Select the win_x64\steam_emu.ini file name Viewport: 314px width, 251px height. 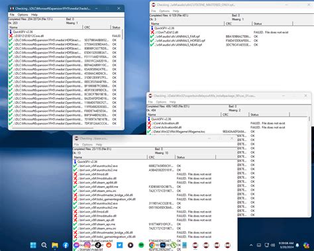click(97, 191)
